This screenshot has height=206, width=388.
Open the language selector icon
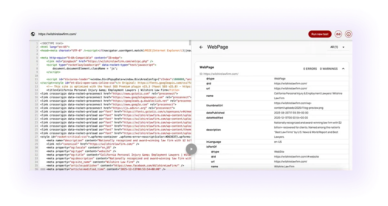(338, 34)
